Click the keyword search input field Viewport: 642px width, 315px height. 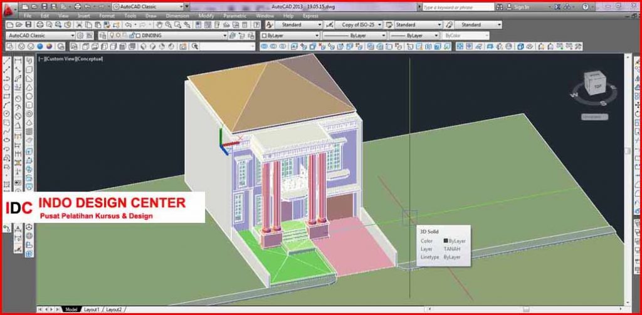457,8
